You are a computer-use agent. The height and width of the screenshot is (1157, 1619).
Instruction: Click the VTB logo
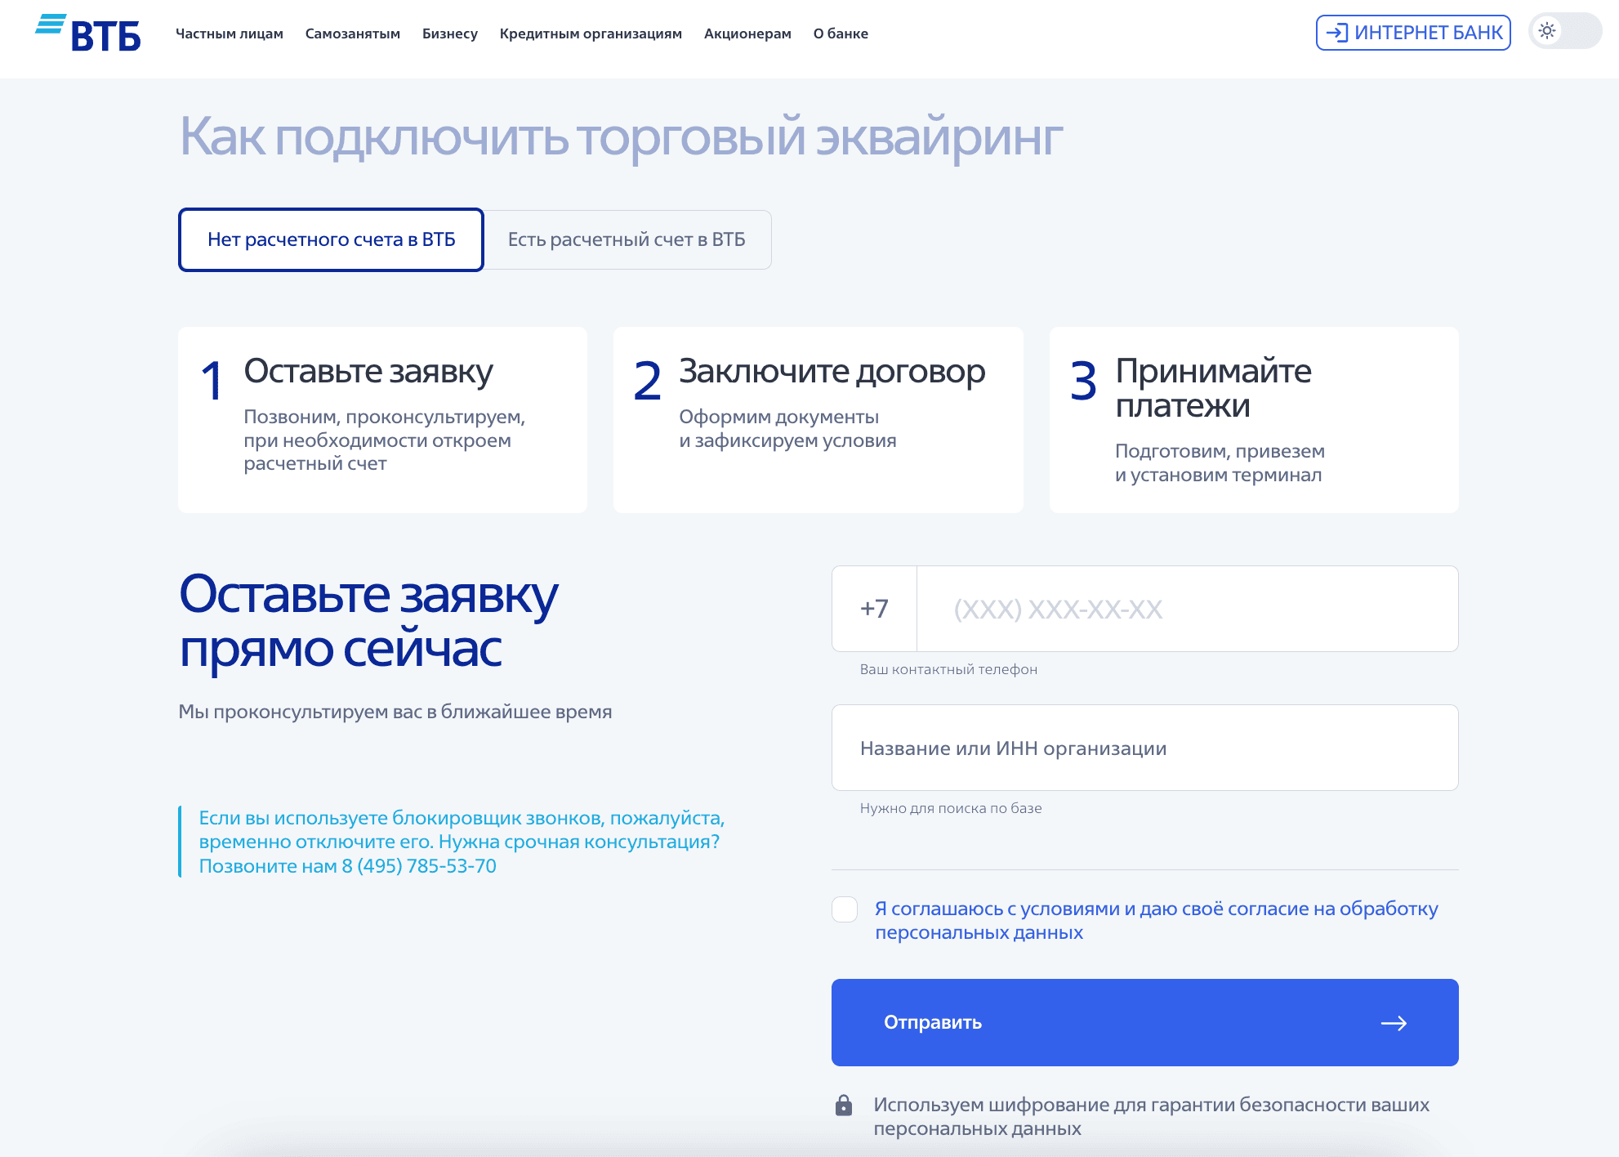click(x=88, y=34)
